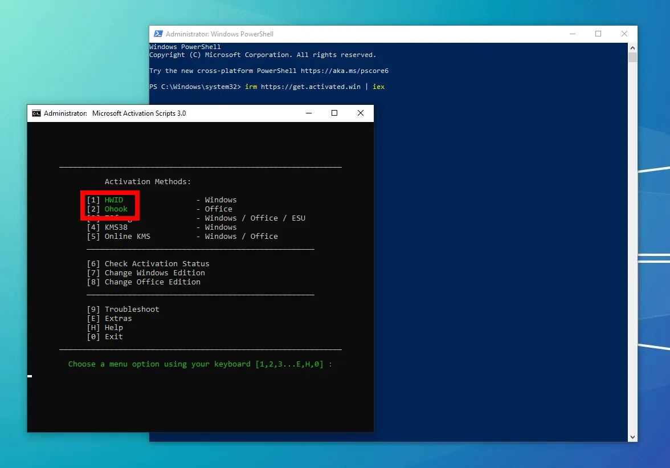Click the get.activated.win URL in command
670x468 pixels.
pyautogui.click(x=311, y=87)
